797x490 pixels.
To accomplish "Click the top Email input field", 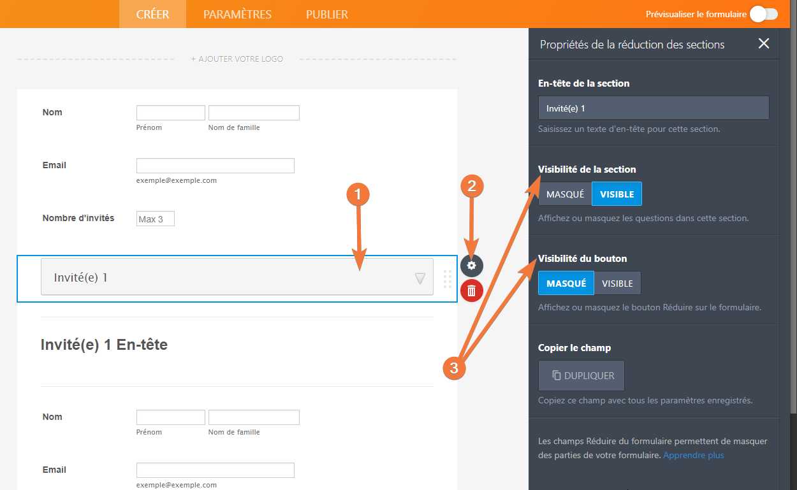I will point(216,166).
